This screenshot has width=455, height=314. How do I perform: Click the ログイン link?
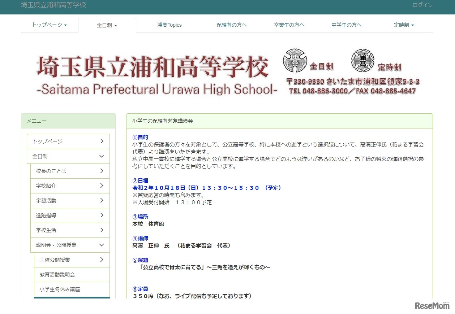pyautogui.click(x=422, y=5)
